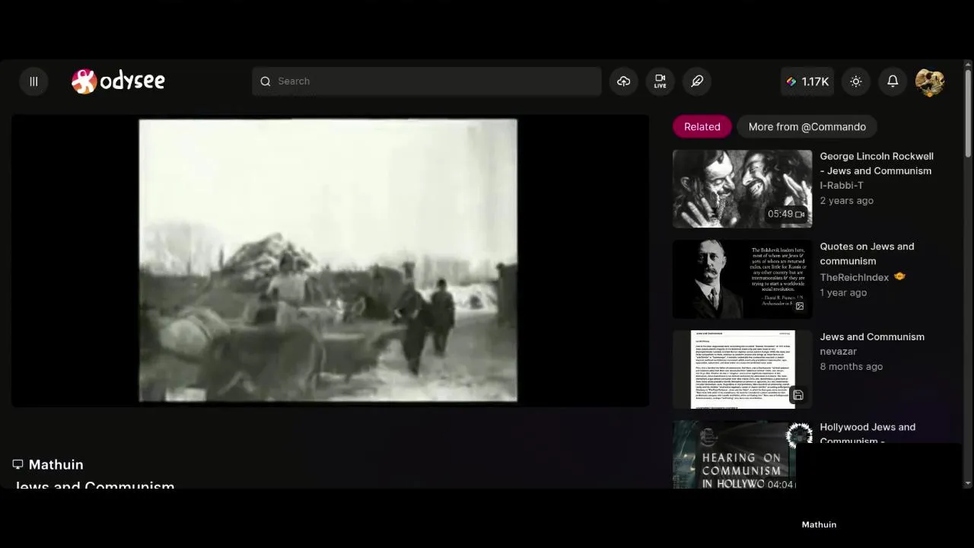This screenshot has width=974, height=548.
Task: Open the Hollywood Jews and Communism title
Action: point(867,434)
